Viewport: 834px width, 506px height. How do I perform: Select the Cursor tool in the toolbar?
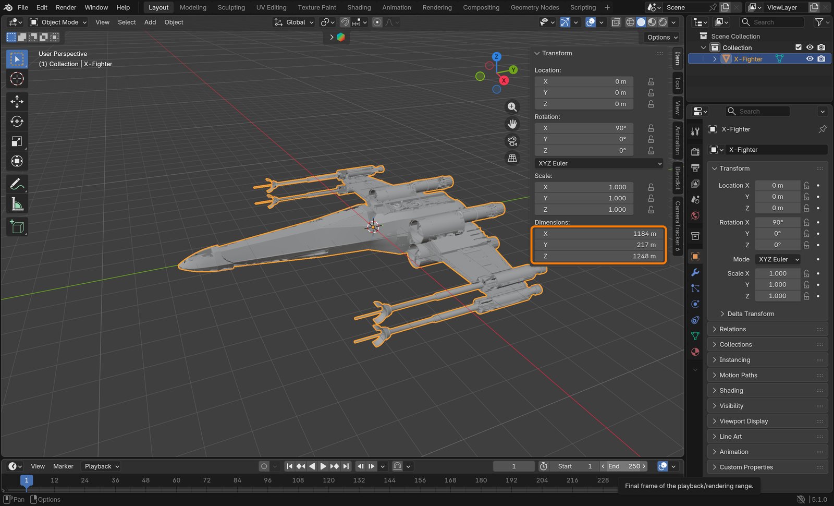tap(17, 79)
